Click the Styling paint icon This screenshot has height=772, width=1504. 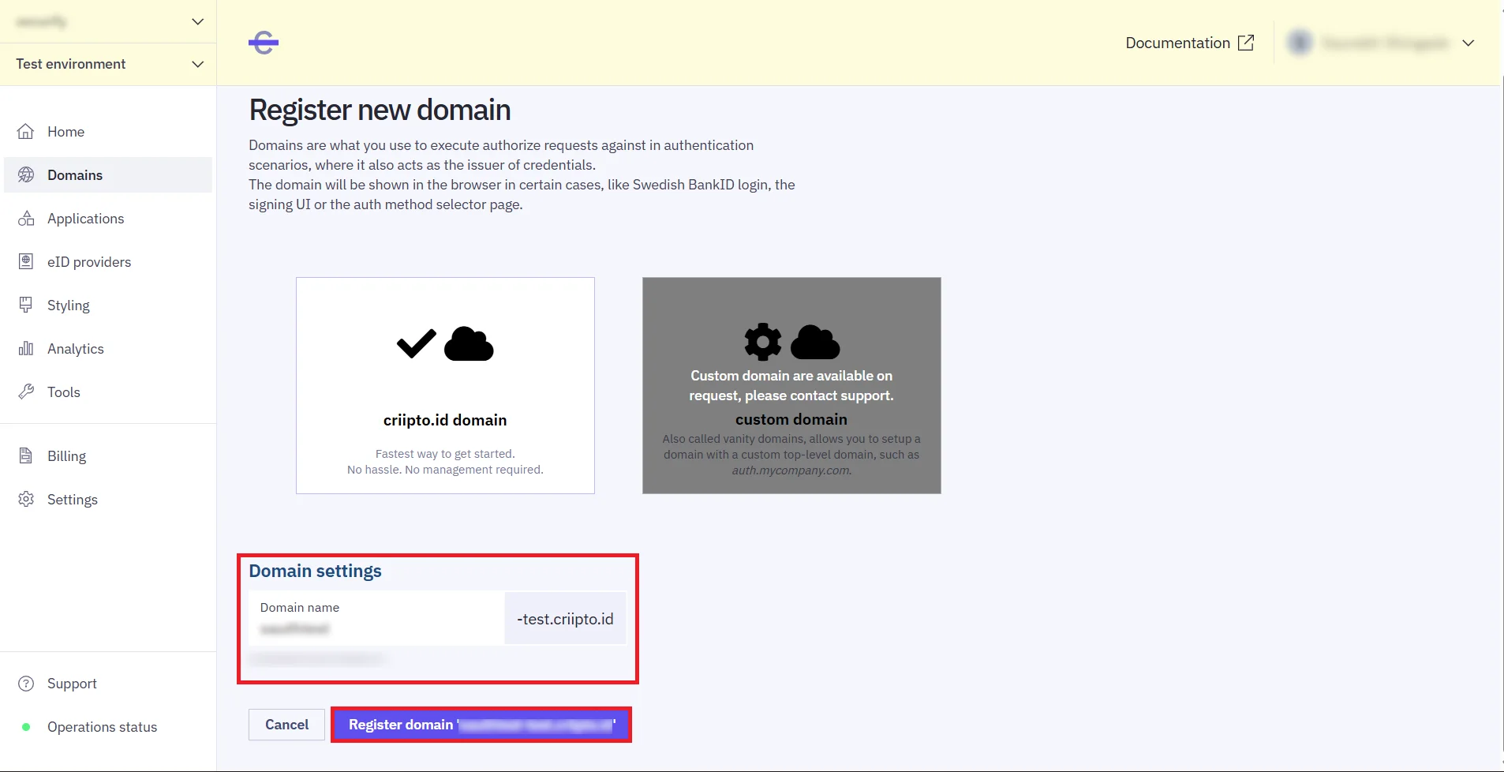(x=26, y=305)
